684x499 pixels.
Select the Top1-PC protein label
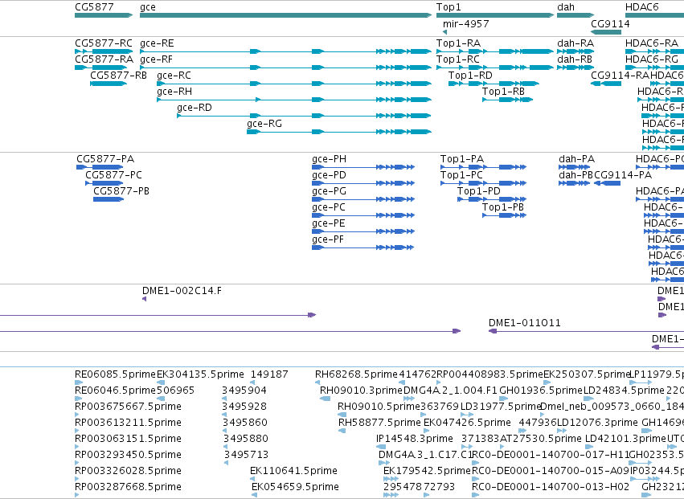coord(461,175)
